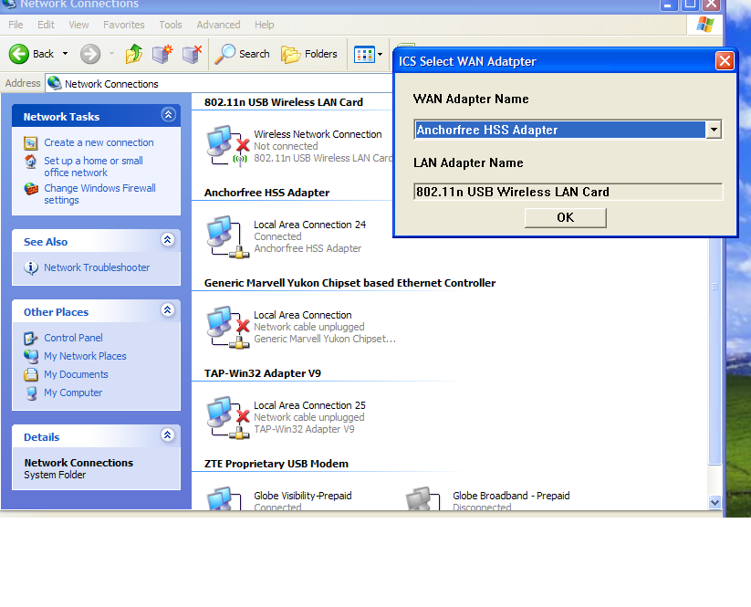
Task: Select the Wireless Network Connection icon
Action: click(228, 146)
